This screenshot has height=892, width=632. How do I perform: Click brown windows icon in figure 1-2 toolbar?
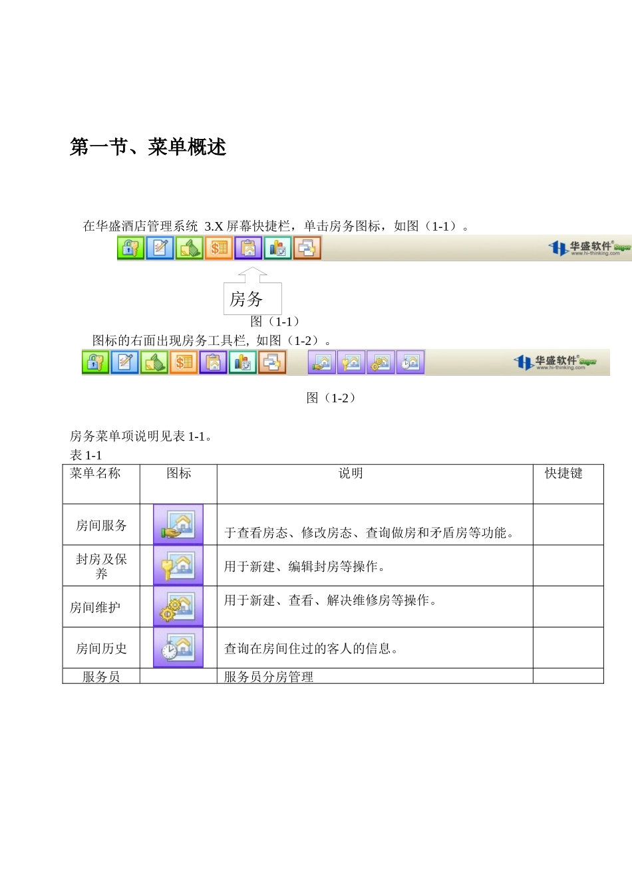click(271, 362)
